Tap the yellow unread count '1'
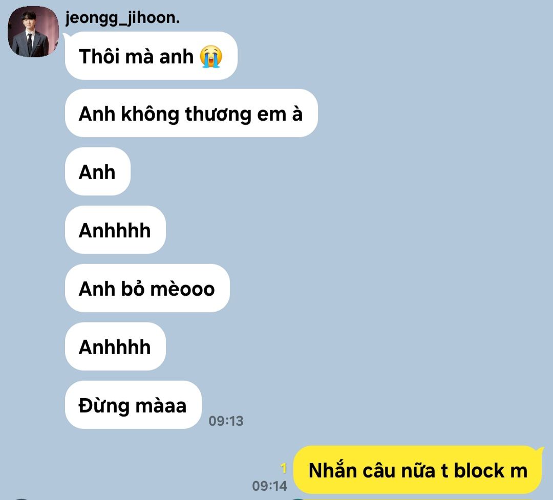The height and width of the screenshot is (500, 553). (x=284, y=468)
